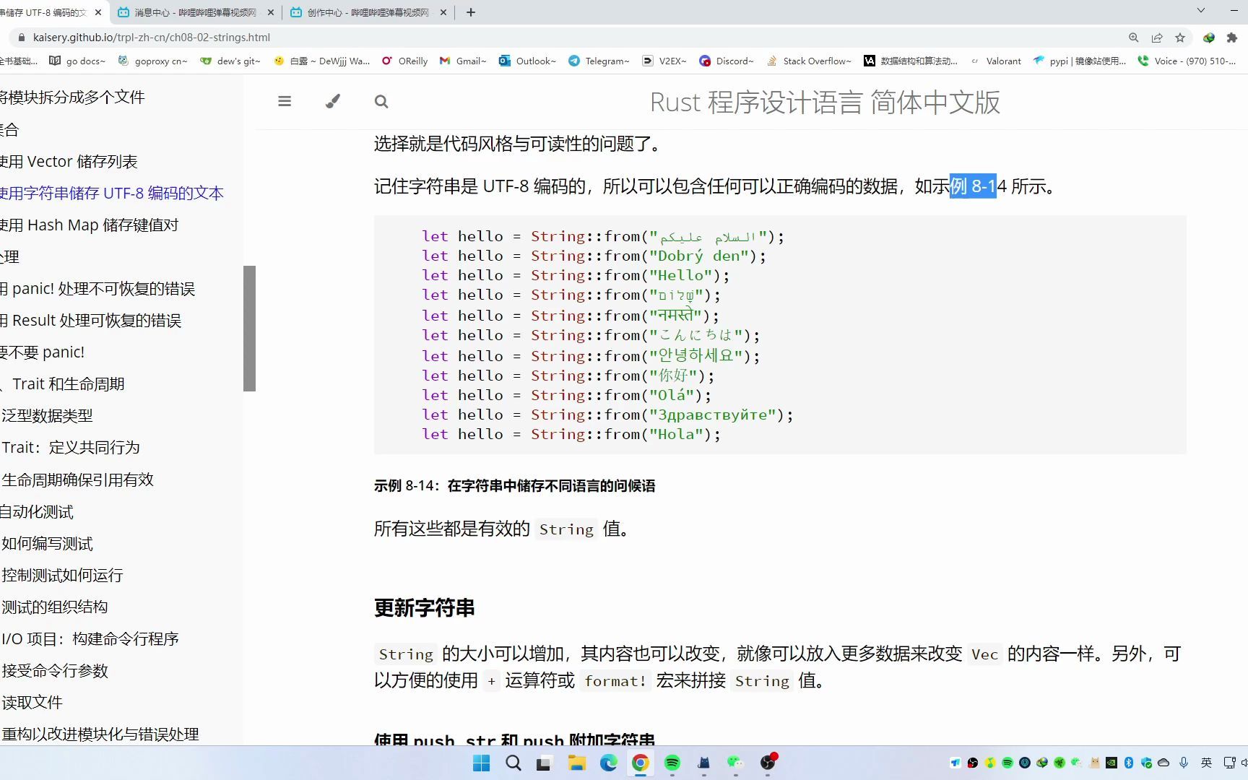Toggle the microphone from the system tray
1248x780 pixels.
1184,763
